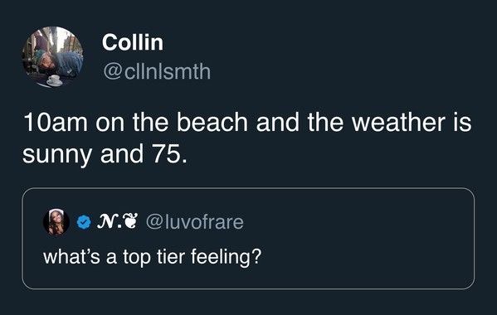
Task: Click "what's" in the quoted tweet
Action: point(71,256)
